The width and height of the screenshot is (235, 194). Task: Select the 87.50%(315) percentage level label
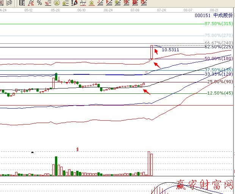[218, 24]
